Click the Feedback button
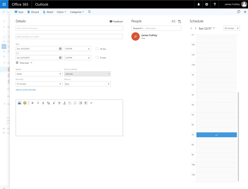248x189 pixels. [116, 21]
